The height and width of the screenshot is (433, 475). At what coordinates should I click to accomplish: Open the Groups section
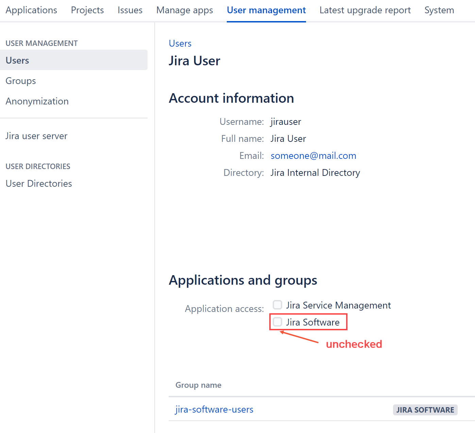click(x=20, y=81)
